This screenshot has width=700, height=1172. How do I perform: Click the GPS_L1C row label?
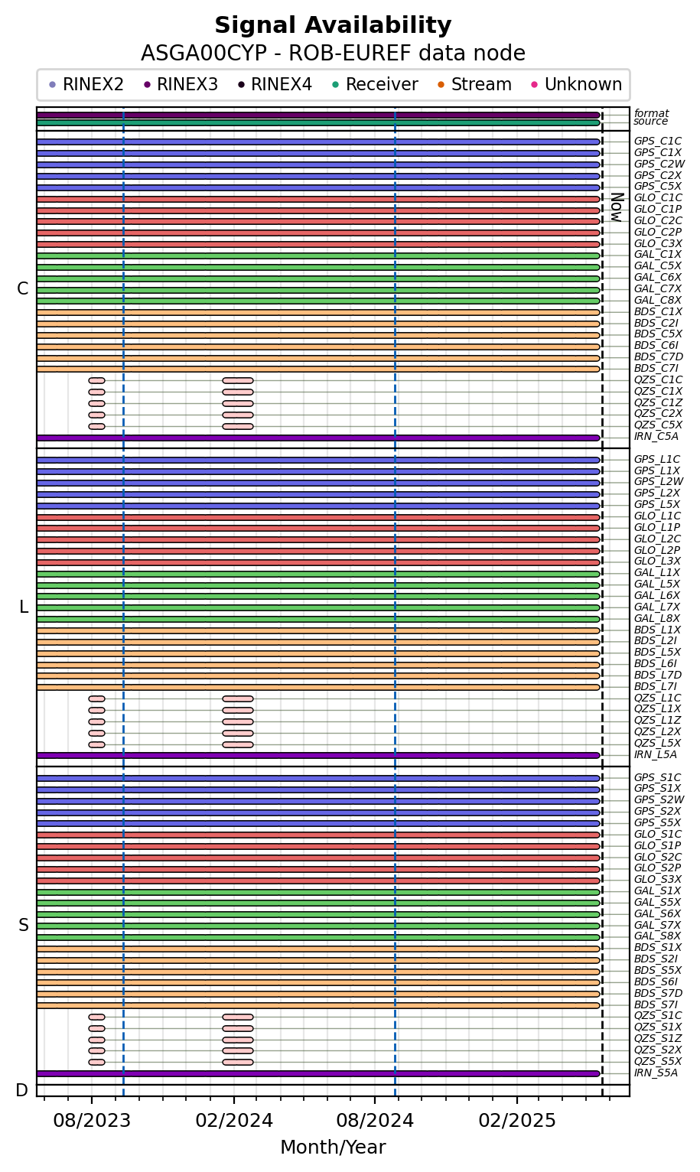point(656,460)
